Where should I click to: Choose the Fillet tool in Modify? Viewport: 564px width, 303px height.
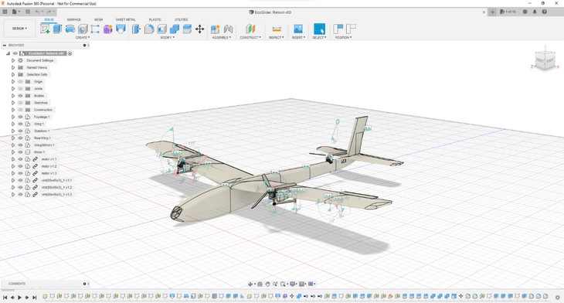coord(149,29)
